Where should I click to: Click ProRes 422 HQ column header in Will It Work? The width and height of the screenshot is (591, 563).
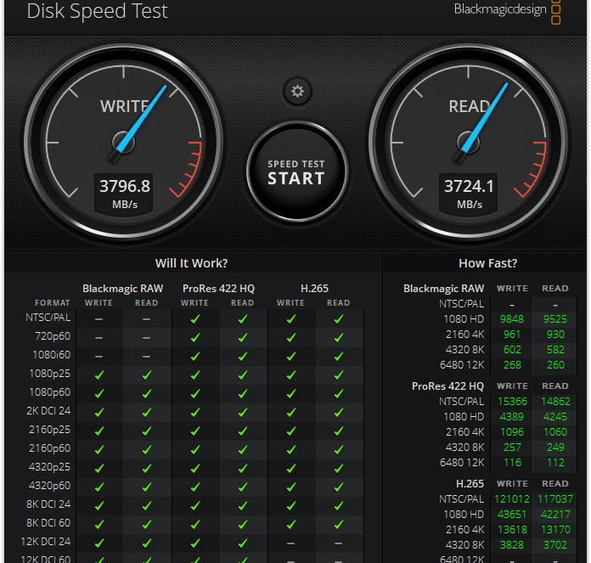point(218,289)
